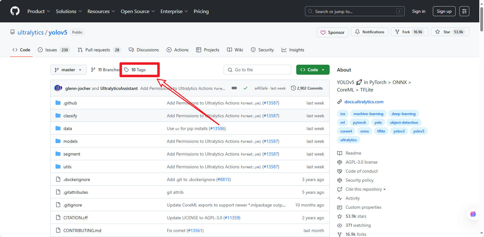Viewport: 484px width, 237px height.
Task: Open the green Code dropdown button
Action: click(313, 70)
